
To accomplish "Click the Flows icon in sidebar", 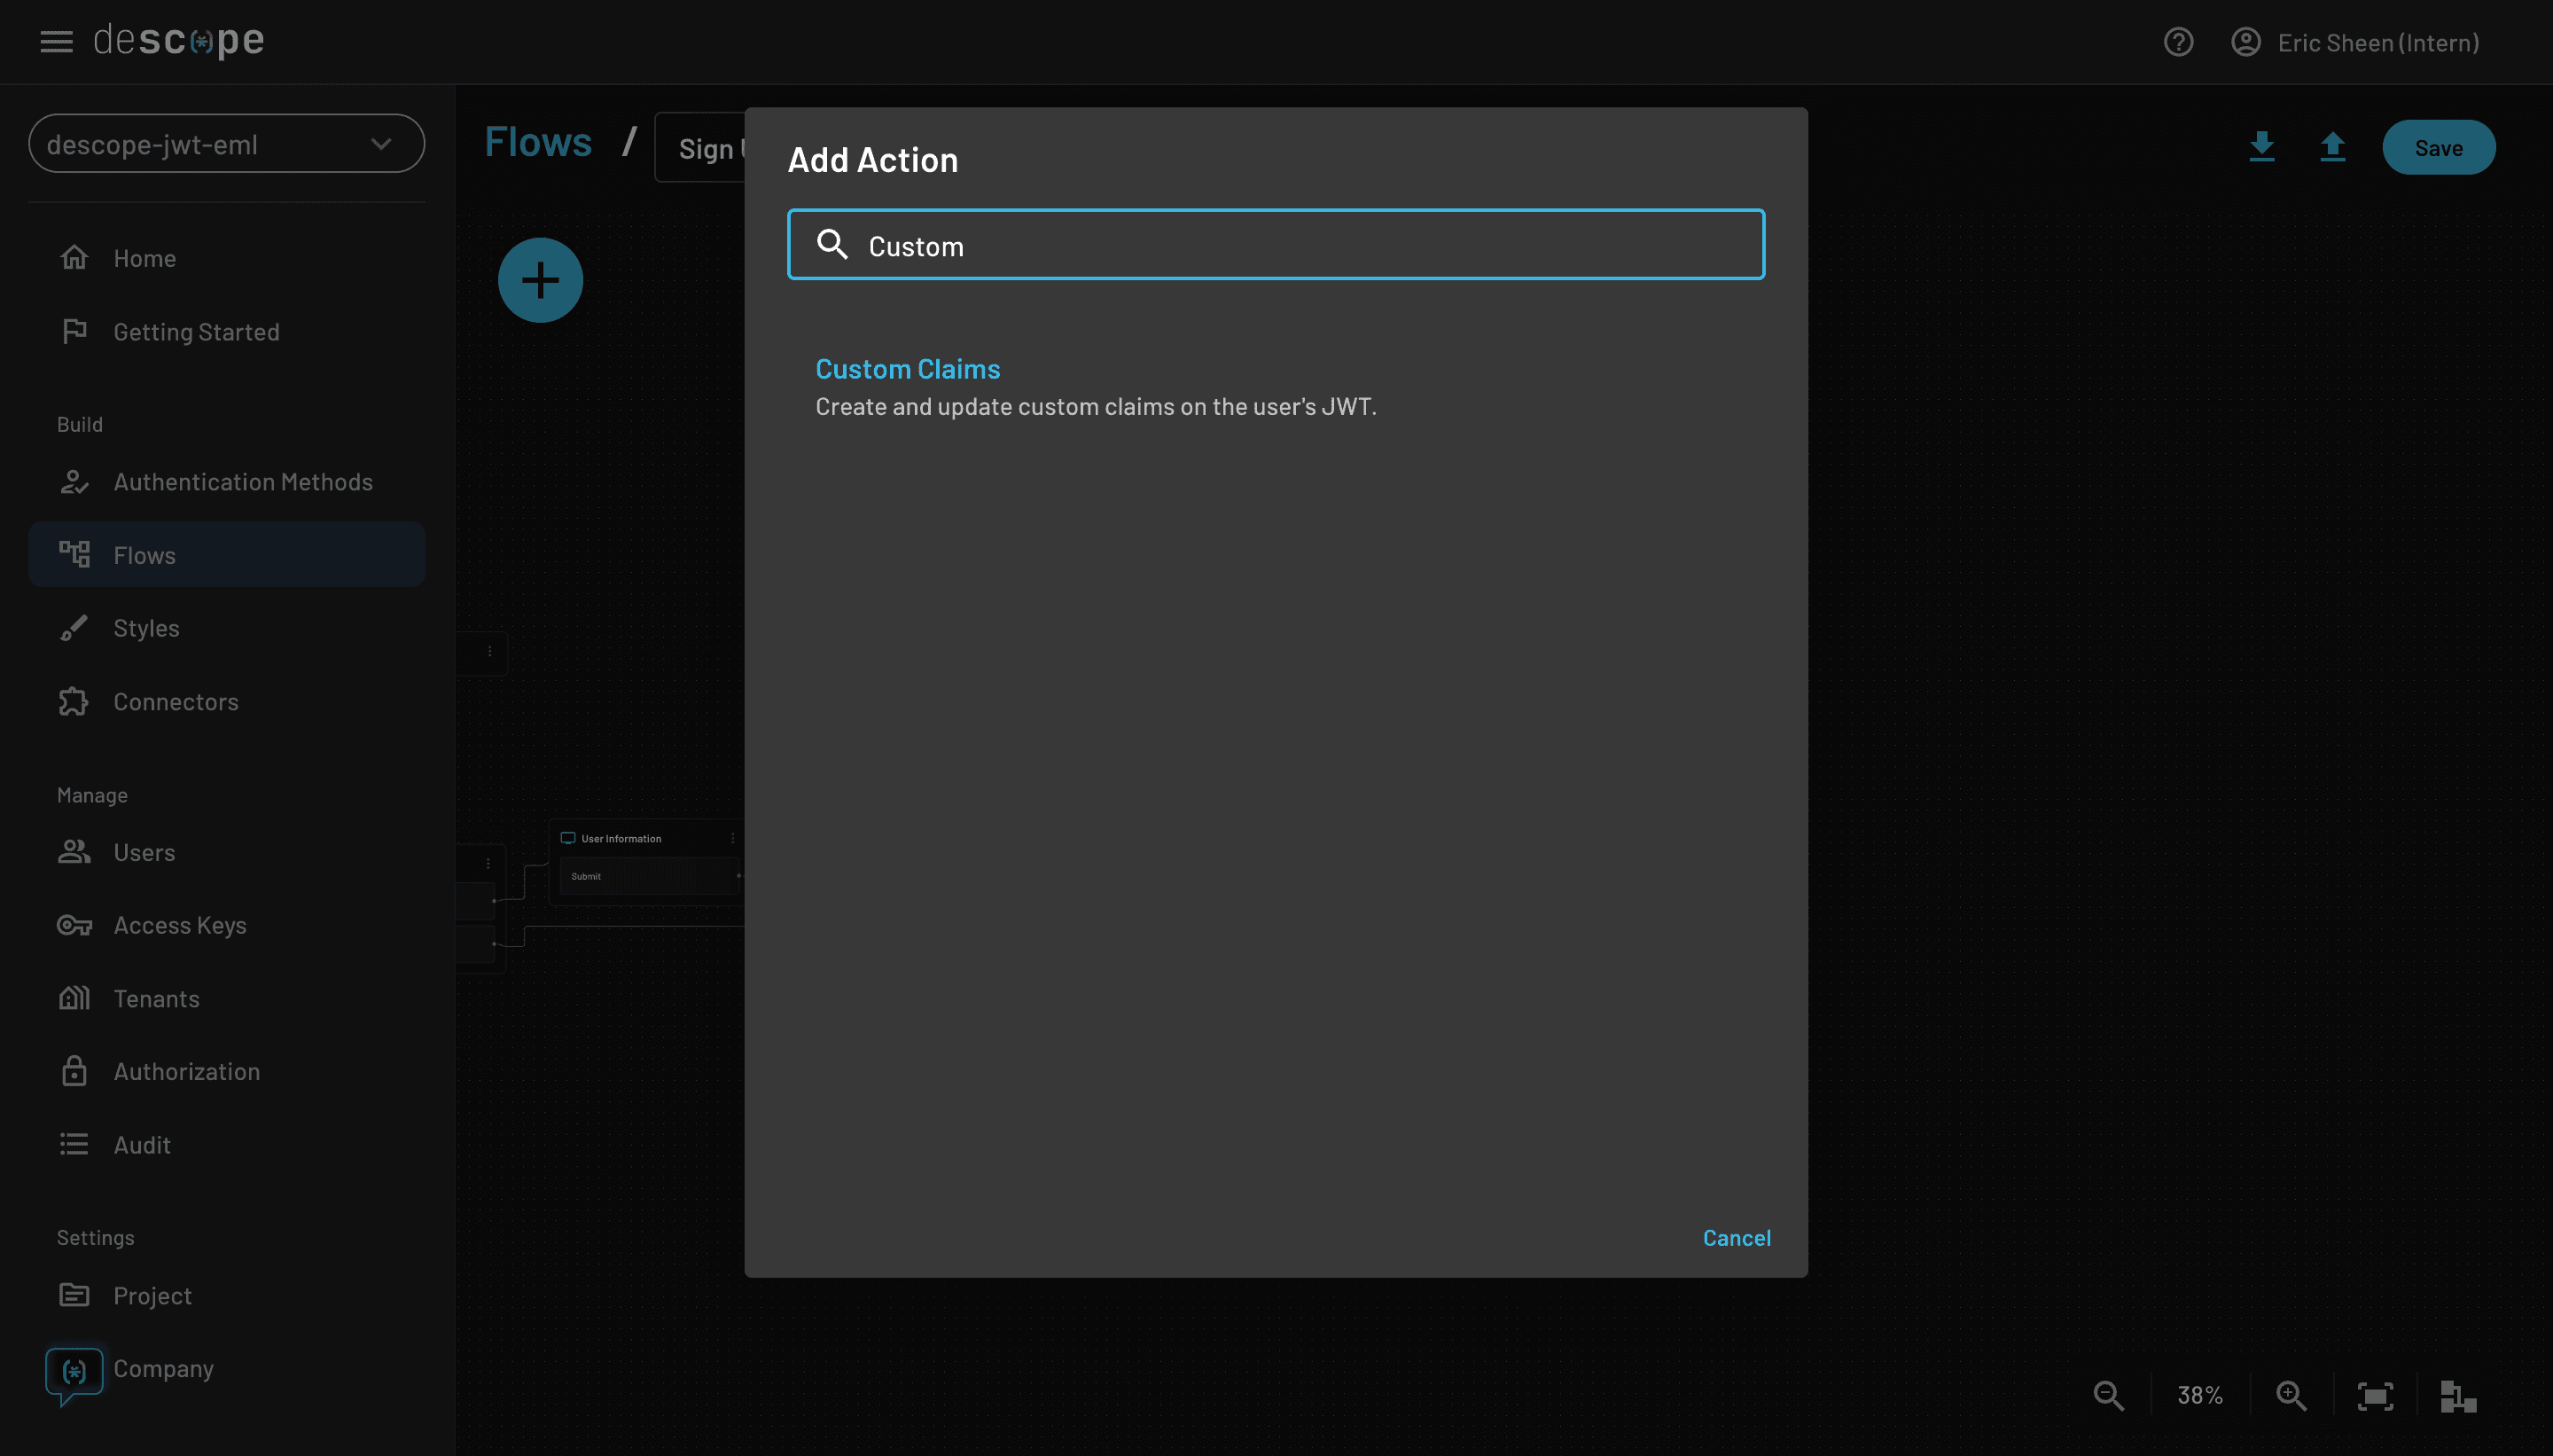I will pyautogui.click(x=74, y=554).
